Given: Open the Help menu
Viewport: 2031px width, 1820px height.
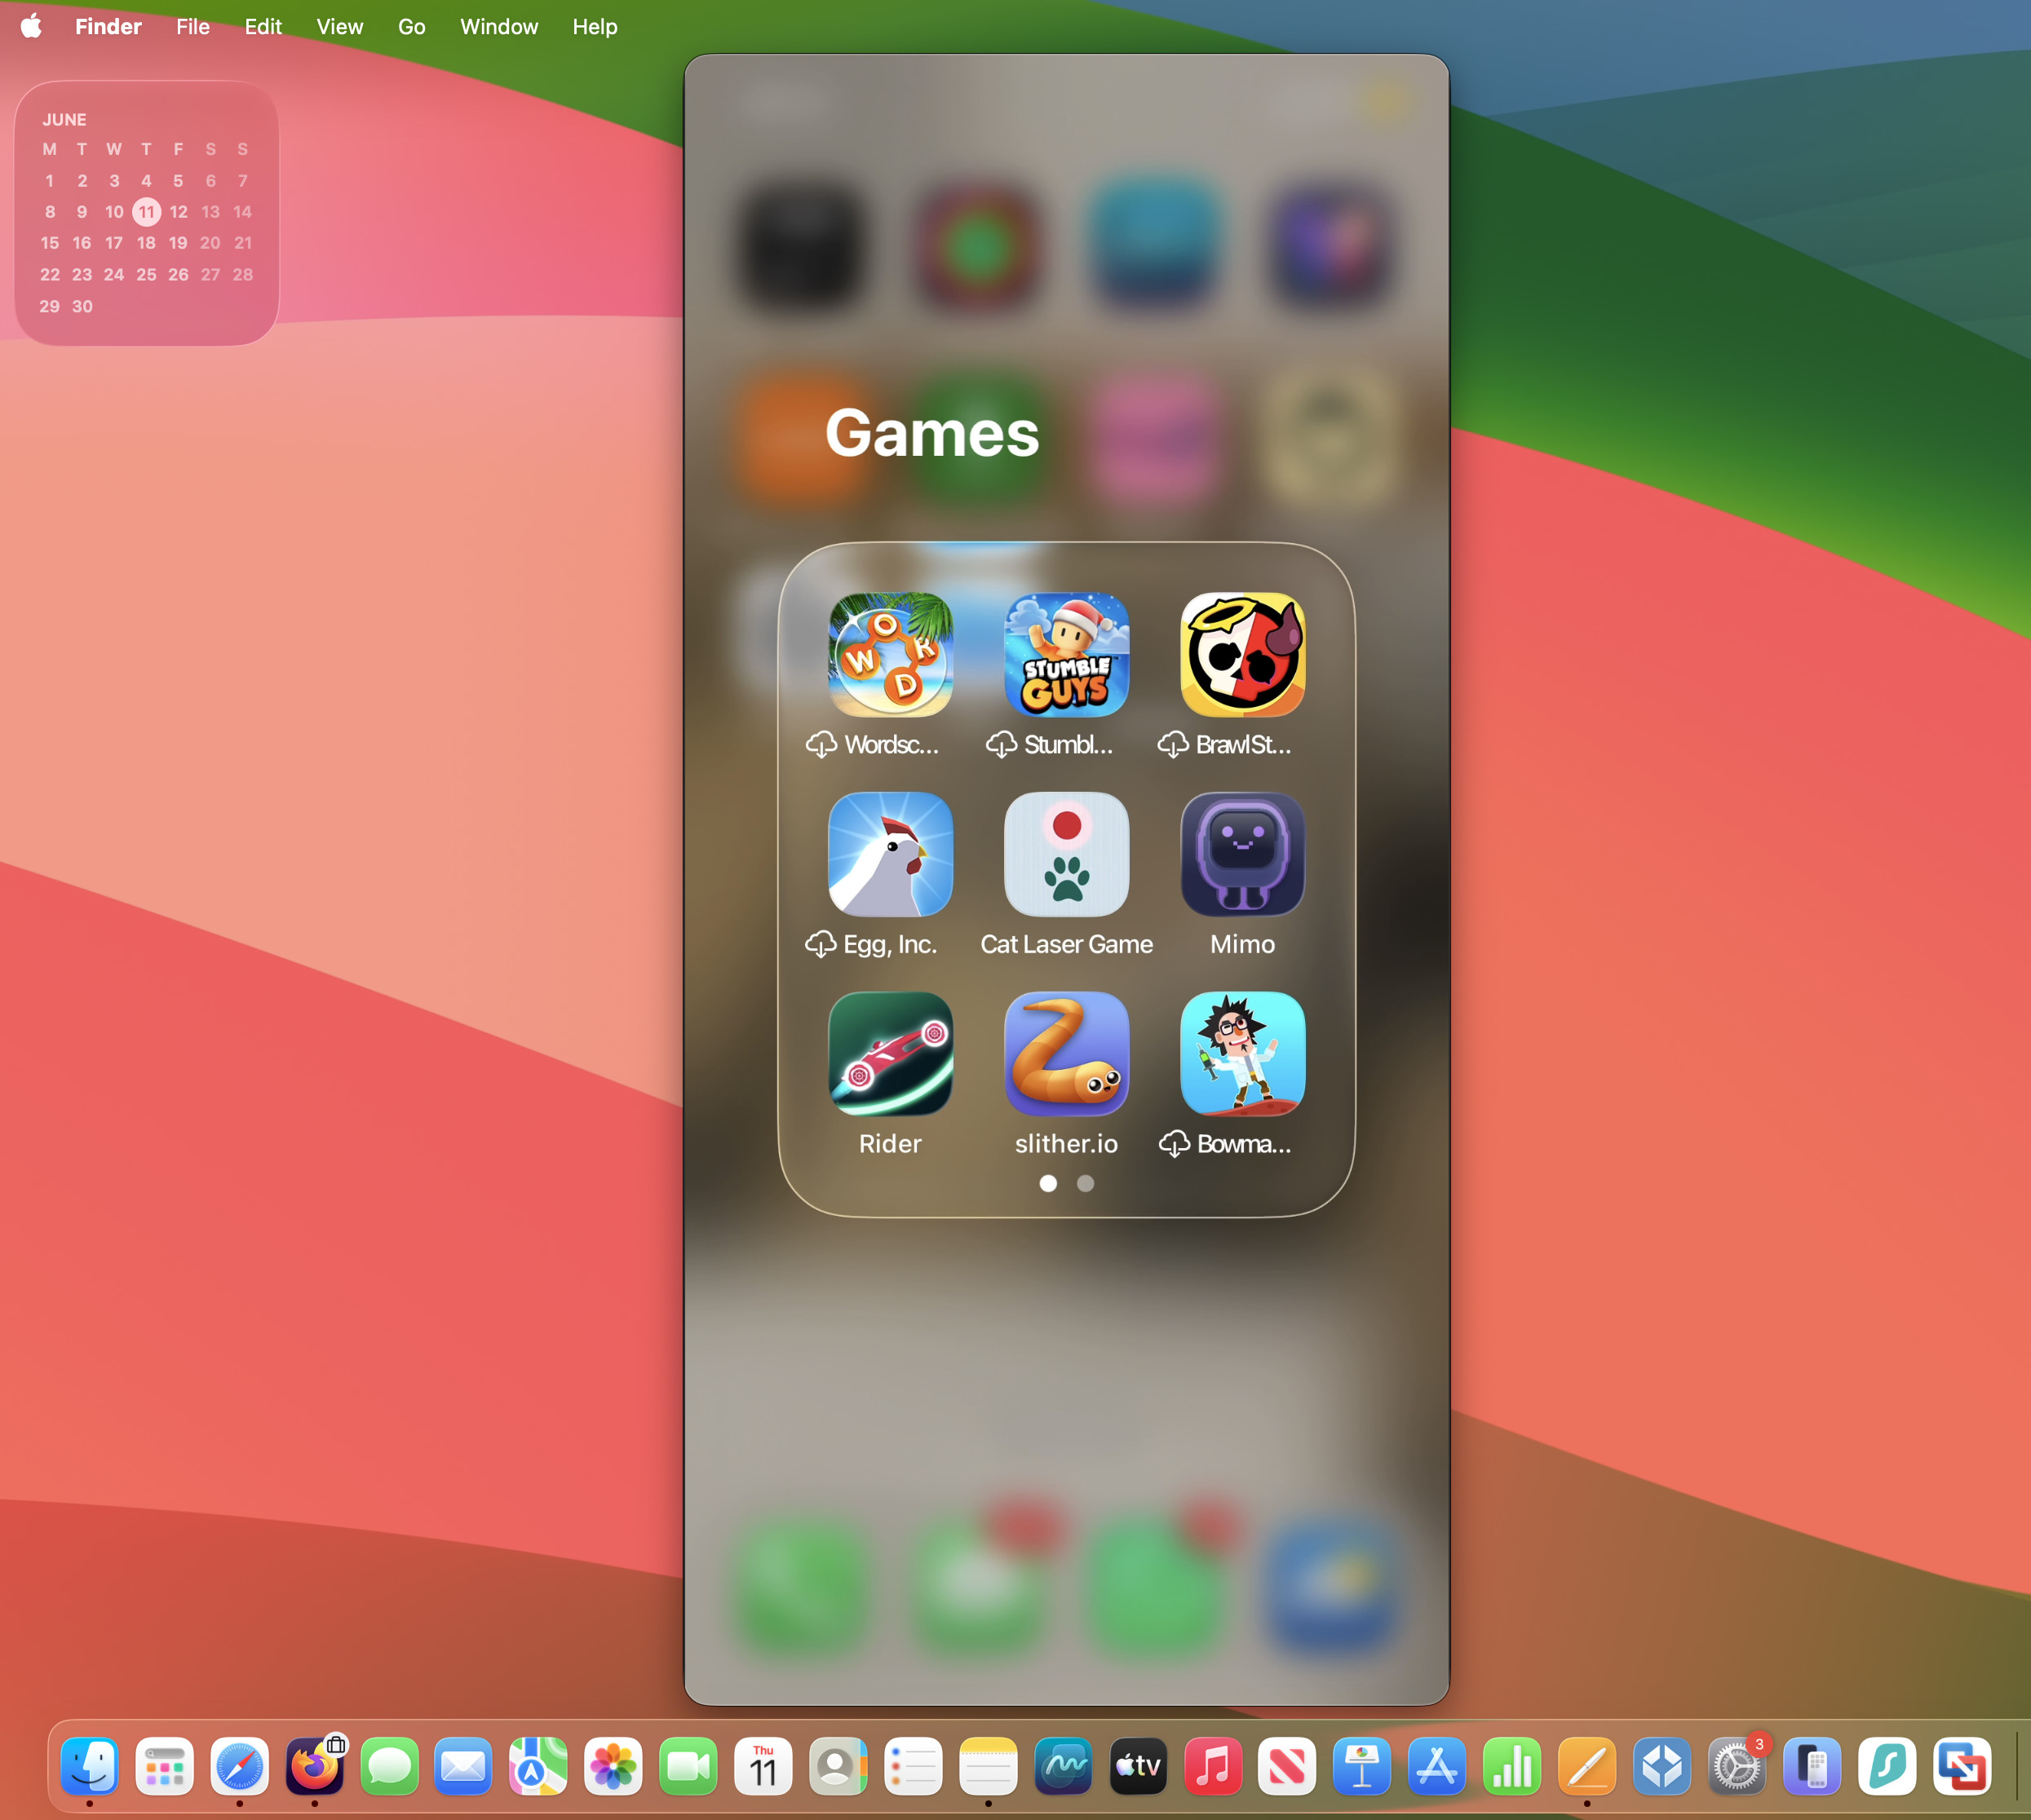Looking at the screenshot, I should [595, 27].
